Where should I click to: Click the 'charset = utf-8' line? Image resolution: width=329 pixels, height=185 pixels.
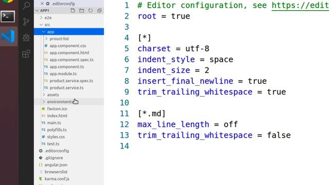173,49
